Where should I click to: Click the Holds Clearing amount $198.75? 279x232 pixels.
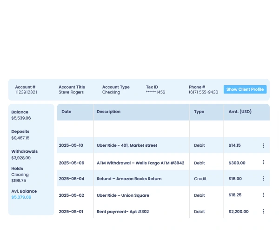coord(19,181)
